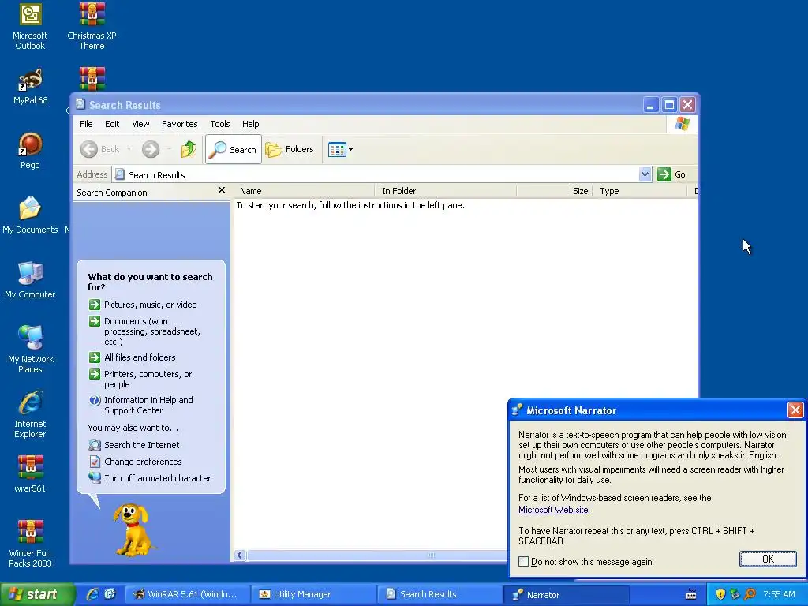Open Back button history dropdown arrow
The width and height of the screenshot is (808, 606).
click(x=129, y=149)
